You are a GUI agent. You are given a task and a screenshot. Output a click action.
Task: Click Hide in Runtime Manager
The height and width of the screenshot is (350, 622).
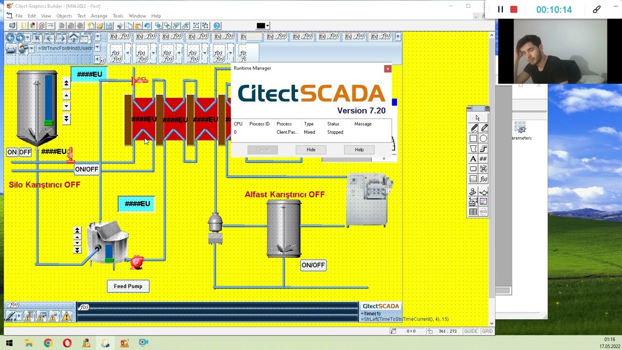(x=311, y=150)
